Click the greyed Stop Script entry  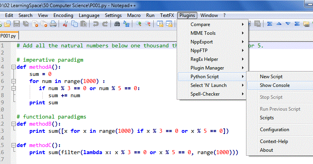(280, 97)
